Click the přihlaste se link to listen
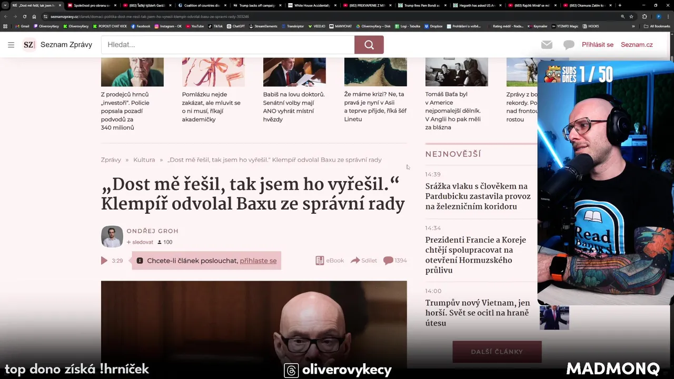The width and height of the screenshot is (674, 379). (x=258, y=261)
